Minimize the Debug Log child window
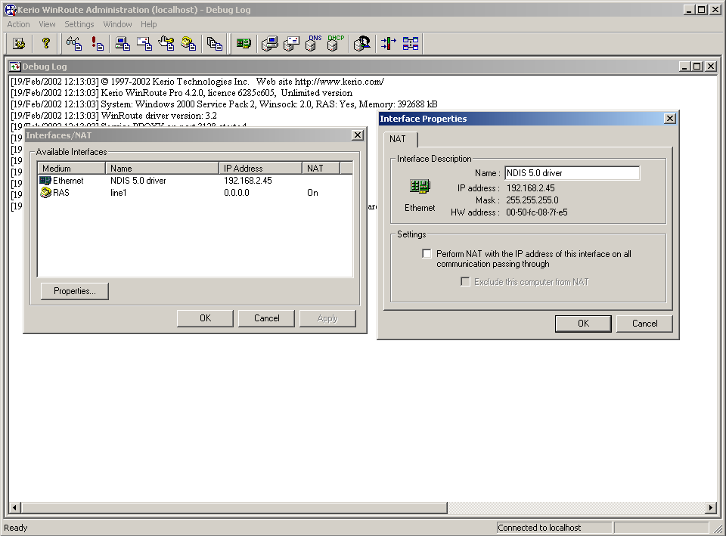 point(685,67)
